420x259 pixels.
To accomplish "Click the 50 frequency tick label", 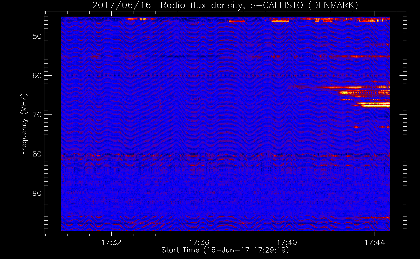I will (x=37, y=36).
